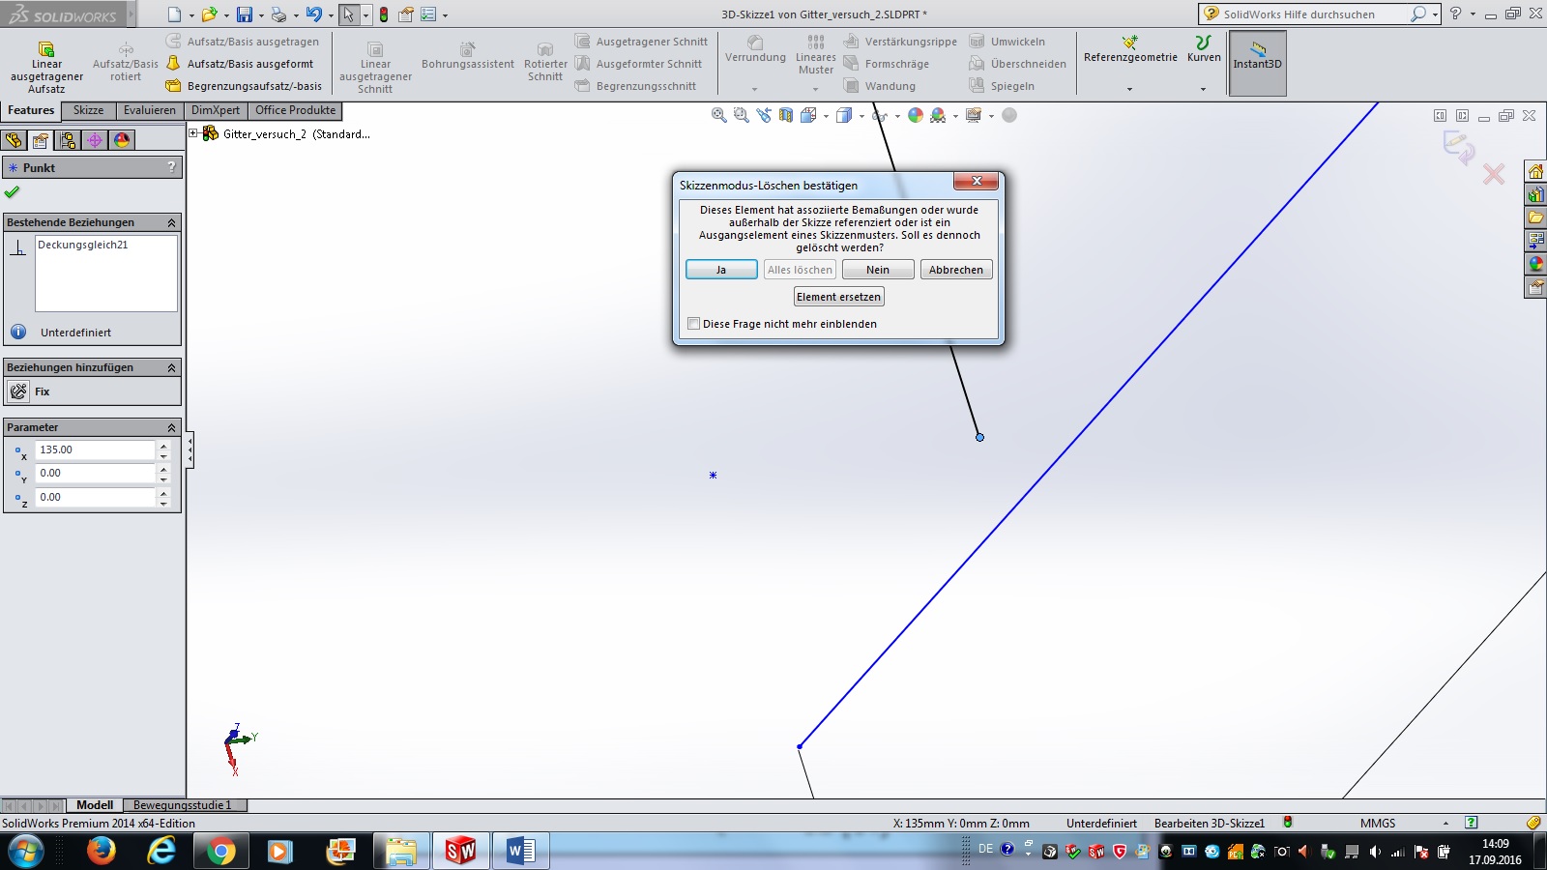The width and height of the screenshot is (1547, 870).
Task: Increase Z coordinate with up stepper
Action: tap(163, 492)
